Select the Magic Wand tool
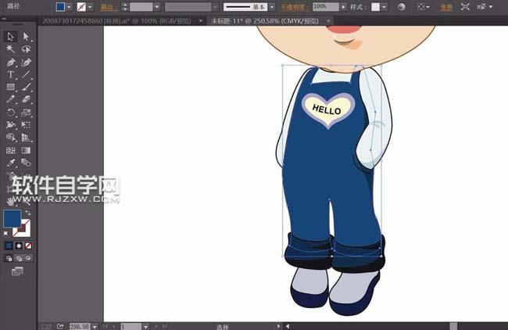The image size is (508, 330). (x=11, y=48)
